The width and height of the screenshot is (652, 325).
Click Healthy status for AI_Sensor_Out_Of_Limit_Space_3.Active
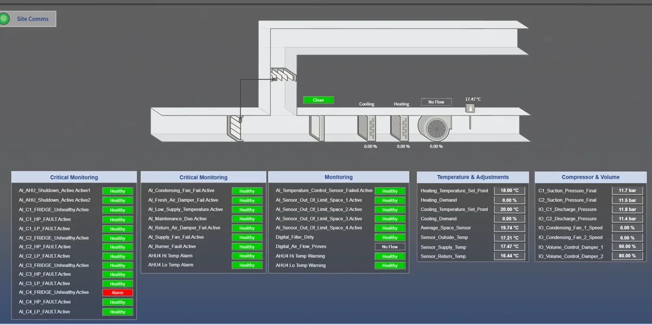tap(390, 219)
